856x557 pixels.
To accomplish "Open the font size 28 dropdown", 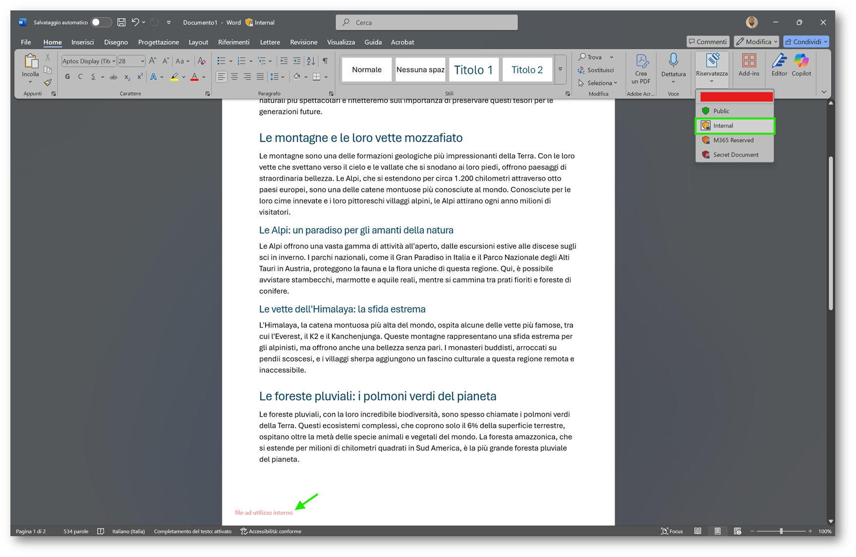I will (x=142, y=61).
